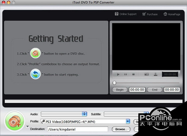Click the rip arrows icon in step 3
Viewport: 187px width, 136px height.
[36, 74]
